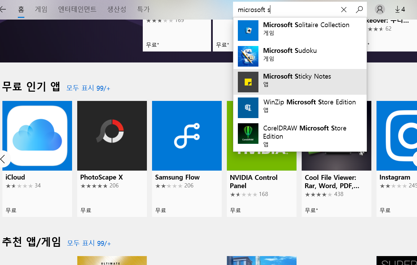Screen dimensions: 417x265
Task: Open the Instagram app tile image
Action: coord(397,136)
